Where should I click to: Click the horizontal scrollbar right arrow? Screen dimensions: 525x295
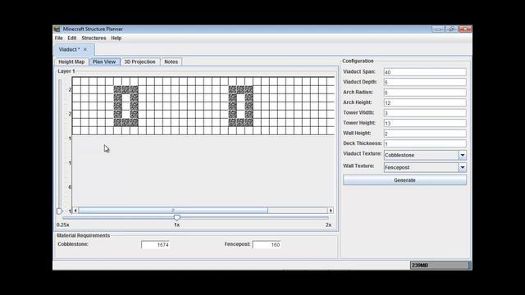331,211
